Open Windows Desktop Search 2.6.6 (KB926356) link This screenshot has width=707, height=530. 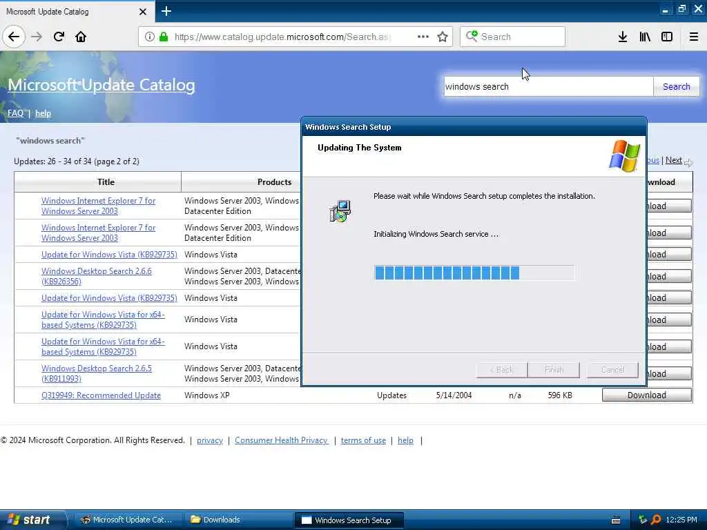(x=97, y=276)
